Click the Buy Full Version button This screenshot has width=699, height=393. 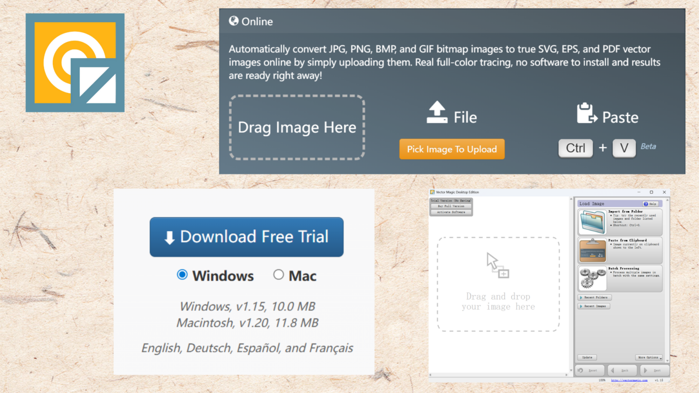pos(451,207)
